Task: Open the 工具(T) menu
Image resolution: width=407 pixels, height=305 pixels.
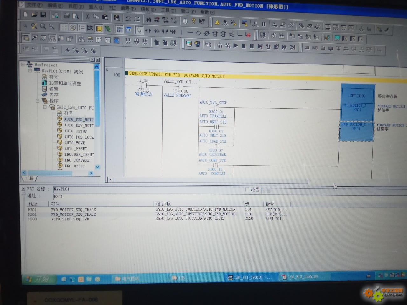Action: point(168,10)
